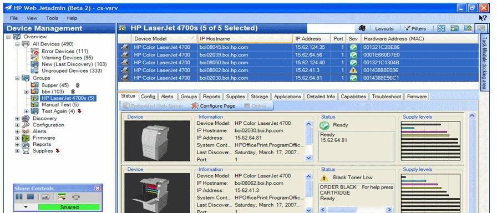497x213 pixels.
Task: Click the Warning Devices icon
Action: pyautogui.click(x=34, y=58)
